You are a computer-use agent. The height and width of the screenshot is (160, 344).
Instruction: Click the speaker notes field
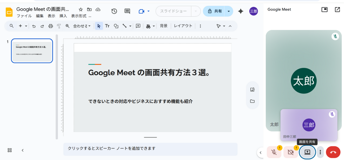point(150,148)
